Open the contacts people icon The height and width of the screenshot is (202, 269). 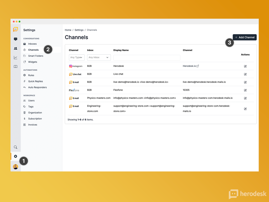15,48
